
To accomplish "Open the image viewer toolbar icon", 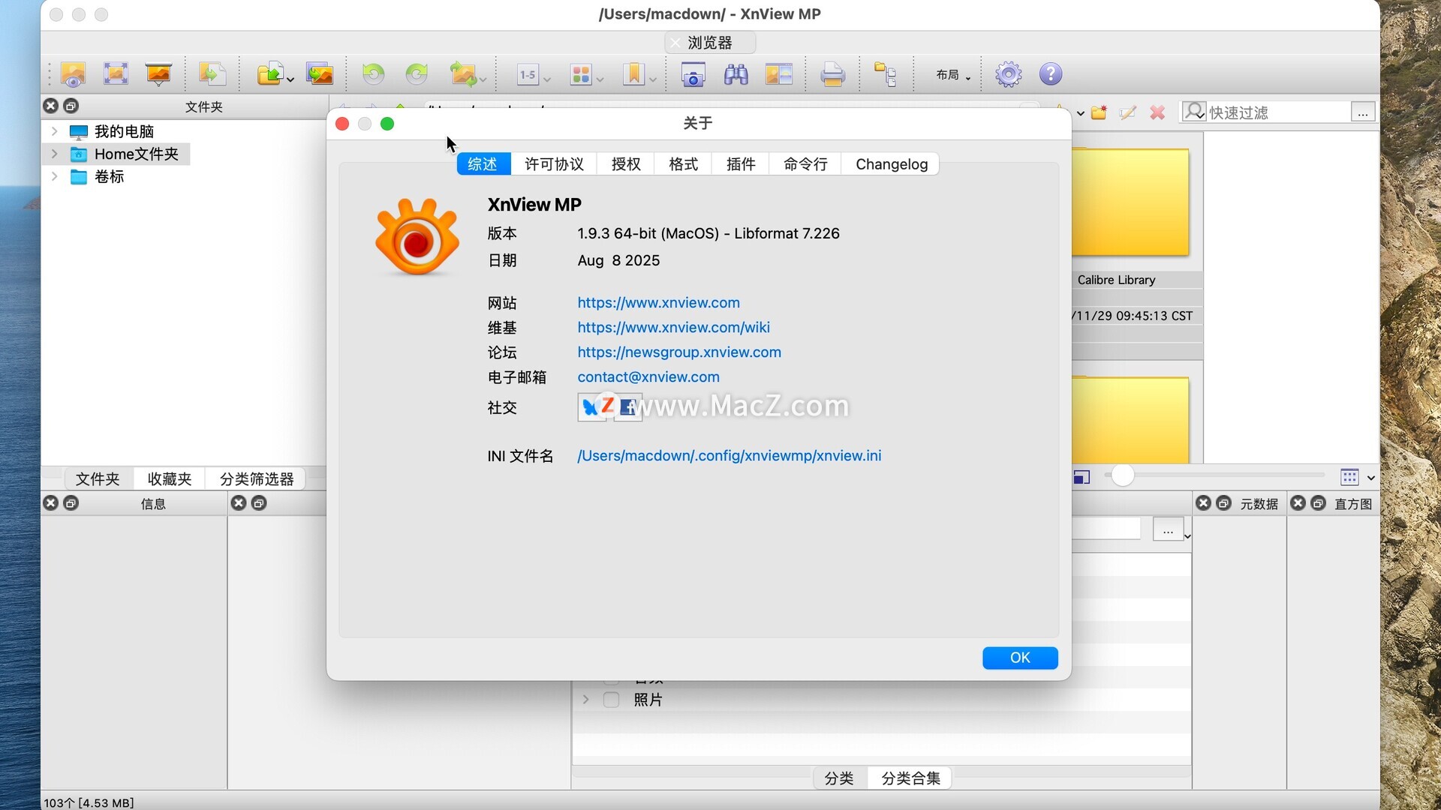I will click(73, 74).
